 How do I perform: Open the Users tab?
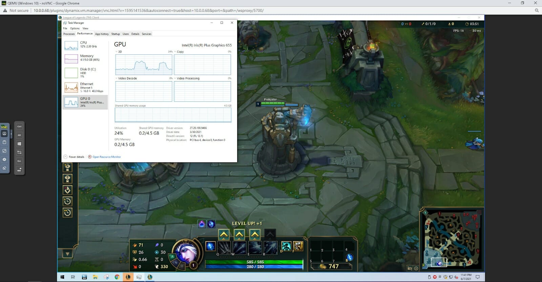(x=126, y=34)
